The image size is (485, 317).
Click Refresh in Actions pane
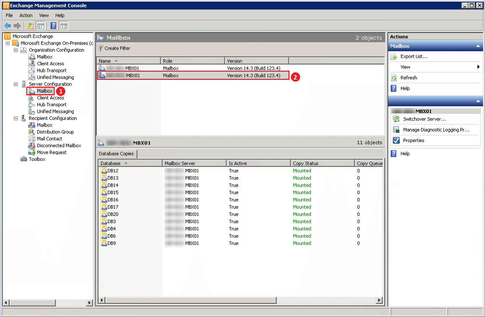tap(409, 78)
